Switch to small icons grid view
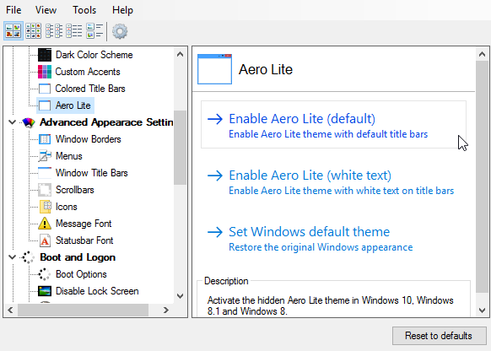This screenshot has width=491, height=351. [34, 31]
